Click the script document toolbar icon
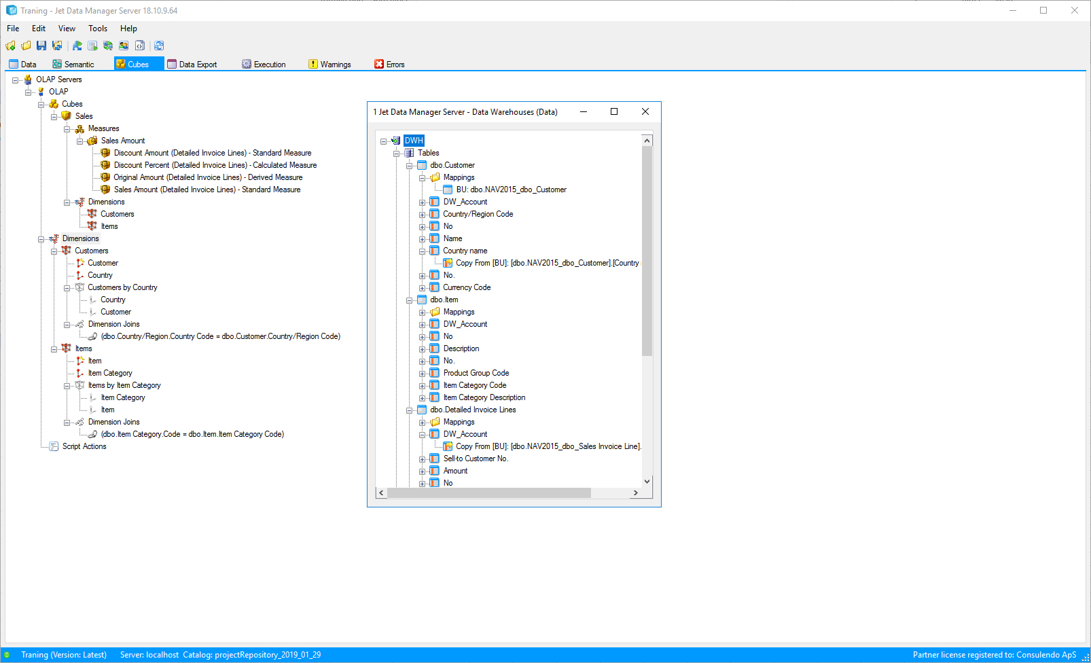Screen dimensions: 1091x663 click(x=139, y=46)
